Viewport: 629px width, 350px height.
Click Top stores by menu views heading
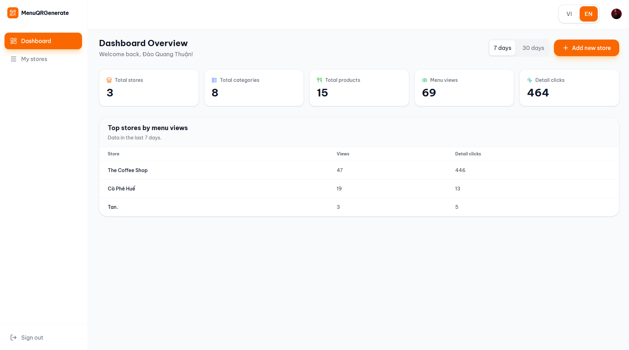[148, 128]
